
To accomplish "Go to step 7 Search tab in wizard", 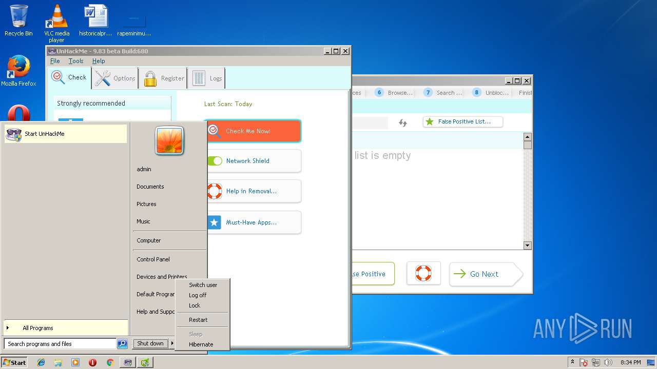I will pos(442,93).
